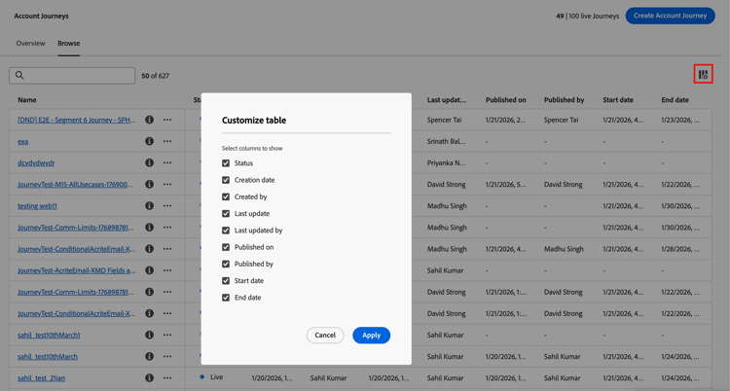
Task: Switch to the Overview tab
Action: (x=31, y=44)
